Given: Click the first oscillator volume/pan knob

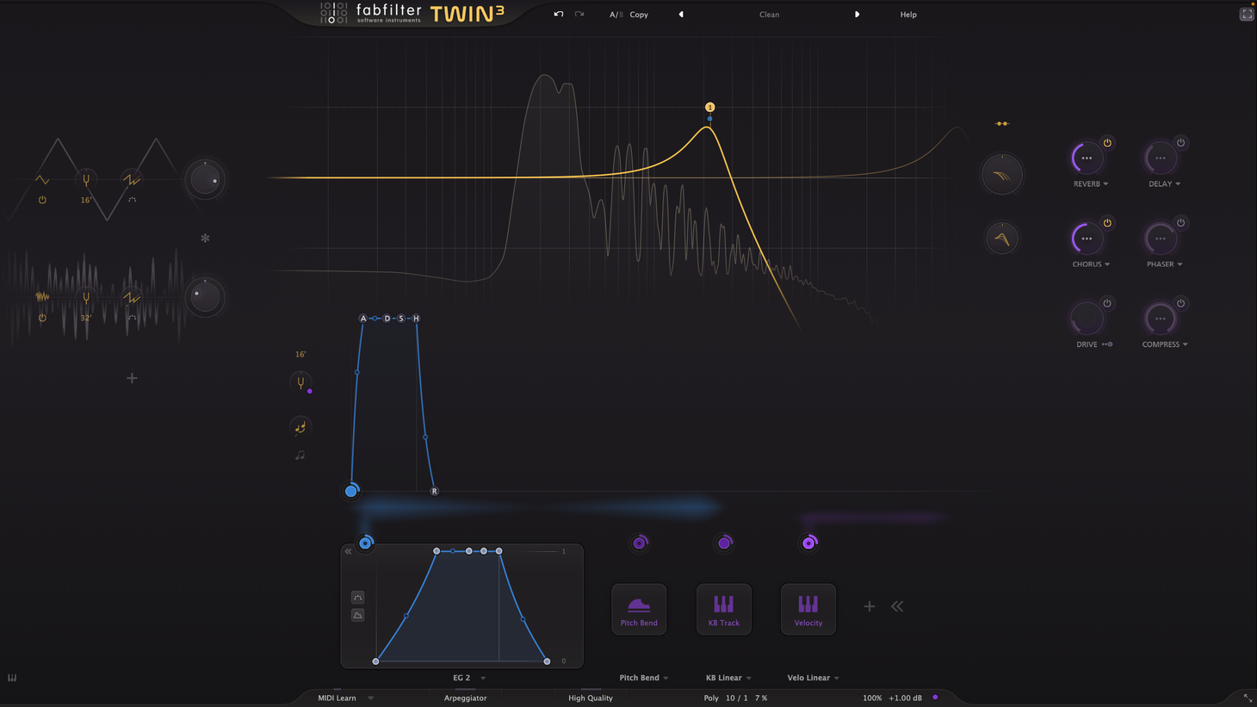Looking at the screenshot, I should [205, 180].
